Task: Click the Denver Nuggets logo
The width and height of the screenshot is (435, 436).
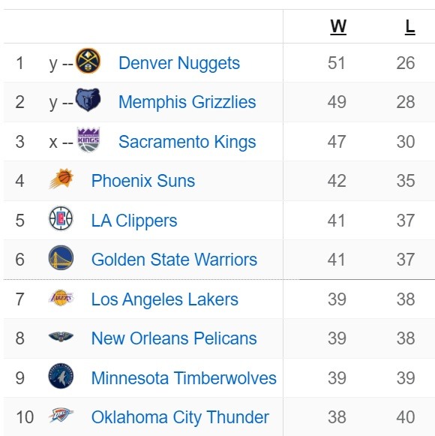Action: pos(88,61)
